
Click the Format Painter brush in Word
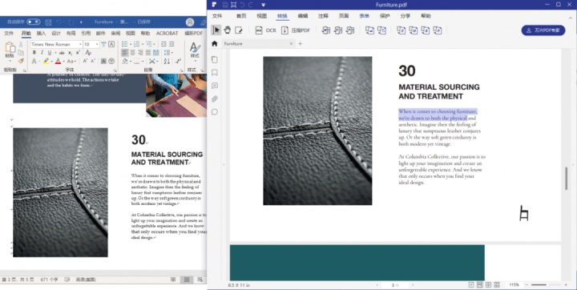pyautogui.click(x=21, y=61)
